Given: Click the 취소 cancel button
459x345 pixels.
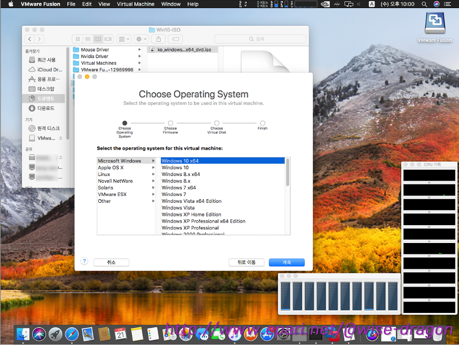Looking at the screenshot, I should 111,262.
